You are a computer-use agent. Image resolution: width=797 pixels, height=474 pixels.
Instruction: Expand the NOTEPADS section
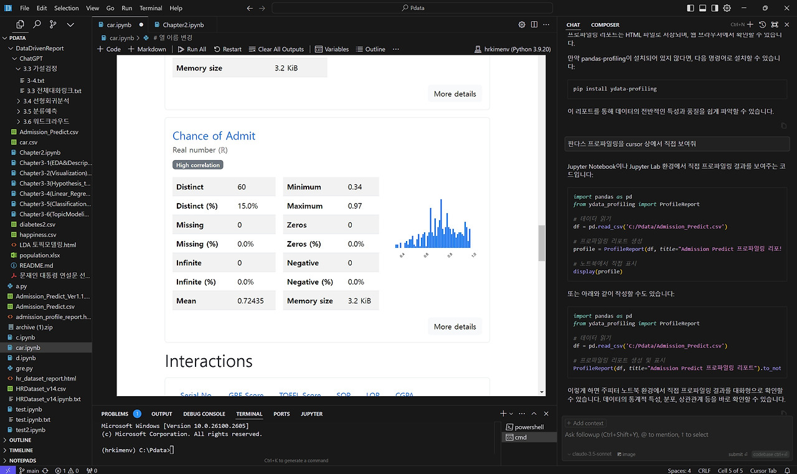pos(46,460)
